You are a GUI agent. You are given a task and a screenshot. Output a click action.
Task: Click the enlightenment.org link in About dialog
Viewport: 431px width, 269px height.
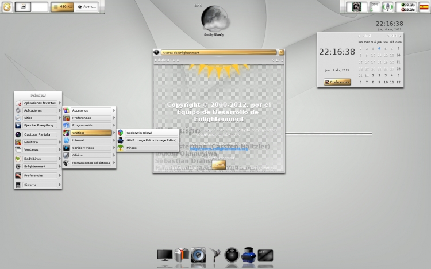218,148
